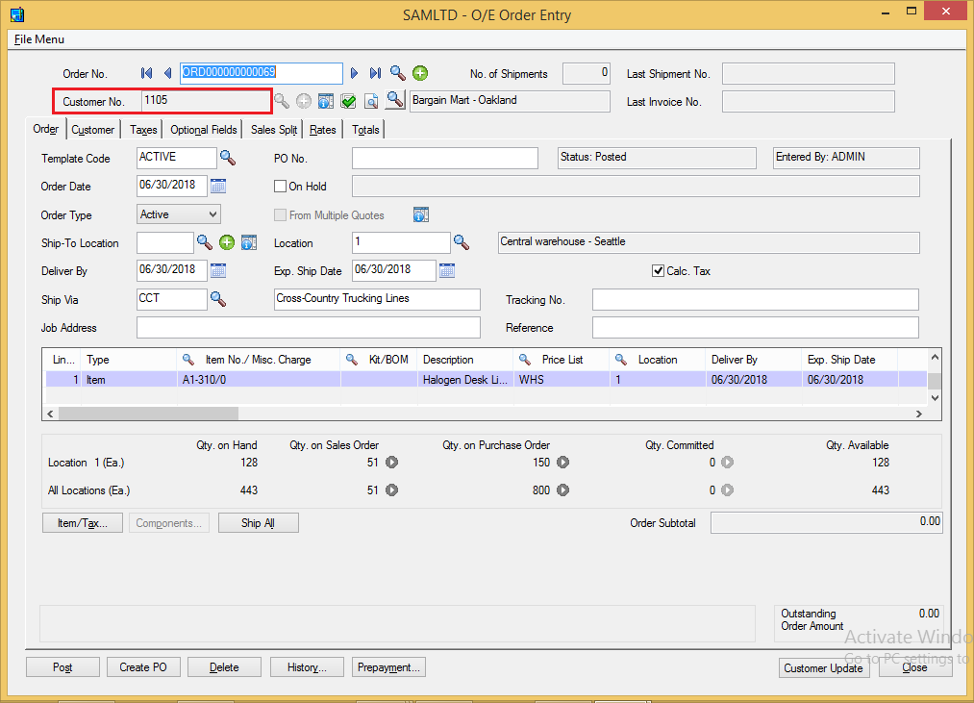Click the Price List column finder icon

(x=525, y=360)
